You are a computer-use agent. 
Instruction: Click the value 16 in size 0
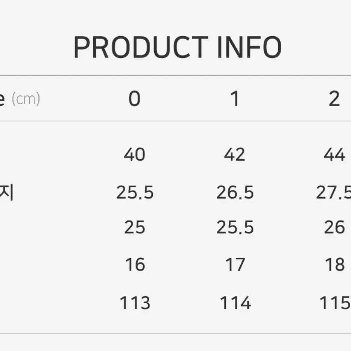point(135,265)
